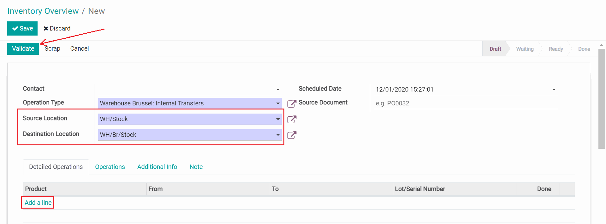Switch to the Operations tab
The image size is (606, 224).
click(x=110, y=167)
